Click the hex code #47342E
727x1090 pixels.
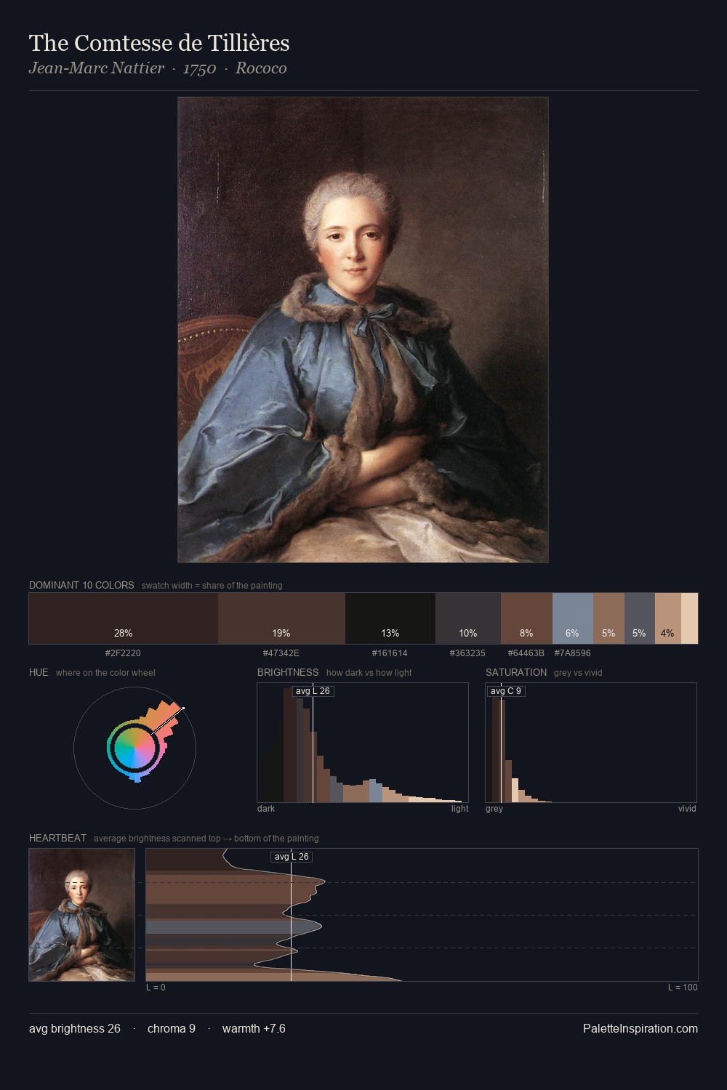click(x=281, y=653)
